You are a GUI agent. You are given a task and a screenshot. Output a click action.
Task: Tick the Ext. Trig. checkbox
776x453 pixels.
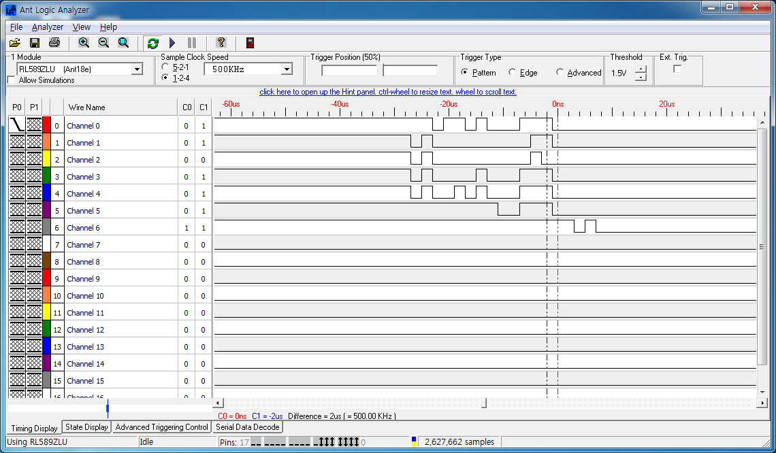point(677,69)
